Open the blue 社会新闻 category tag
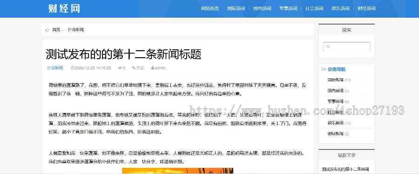419x174 pixels. point(55,68)
